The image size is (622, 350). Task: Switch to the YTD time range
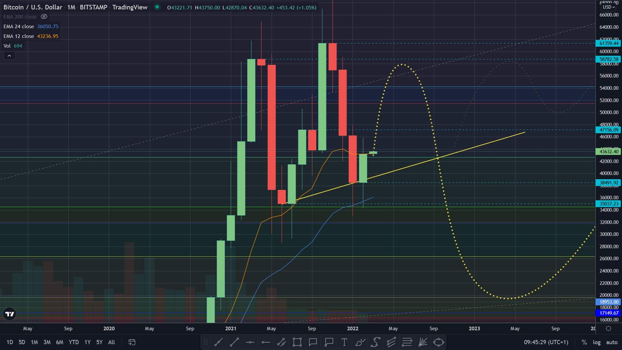click(74, 342)
